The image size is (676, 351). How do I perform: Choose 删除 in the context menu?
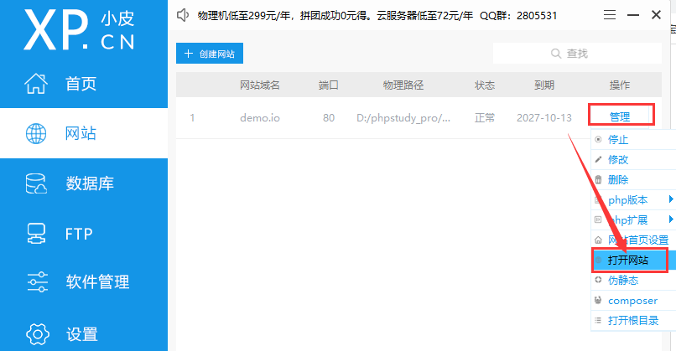[618, 179]
